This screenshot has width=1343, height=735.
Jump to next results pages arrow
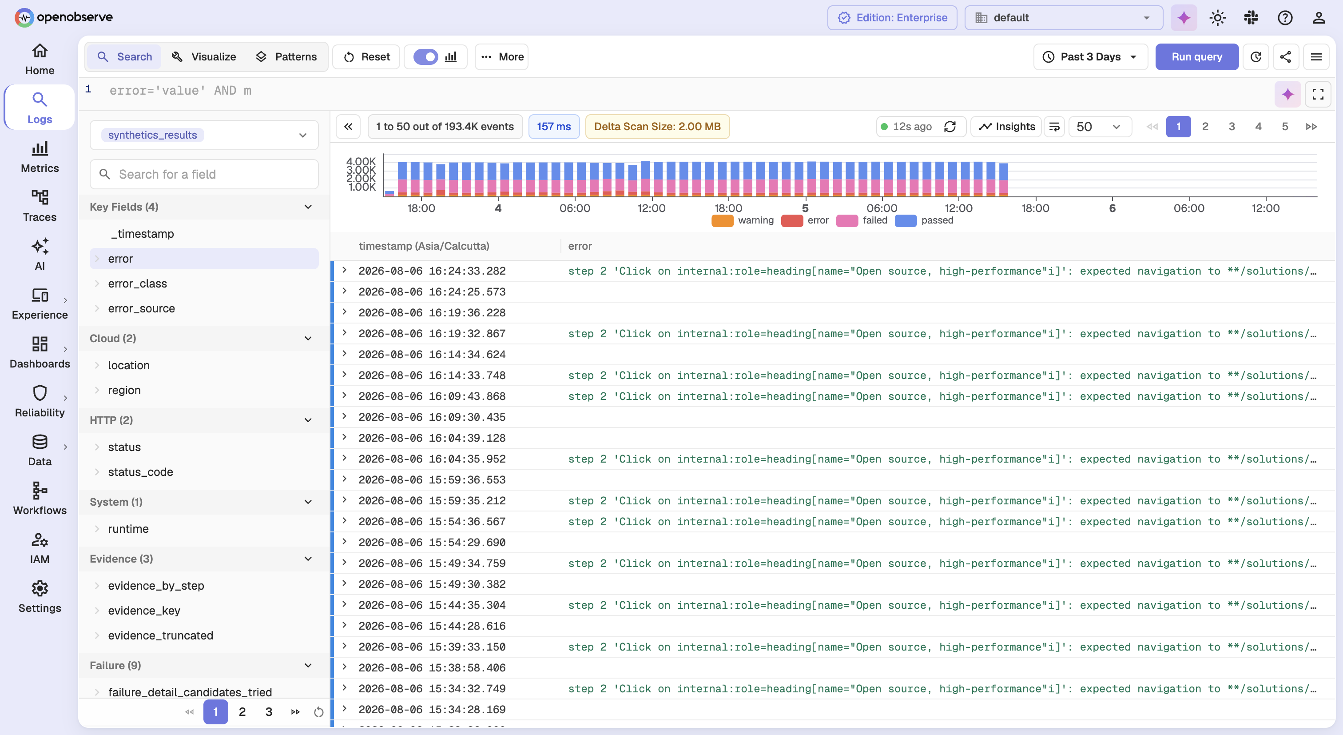1311,127
